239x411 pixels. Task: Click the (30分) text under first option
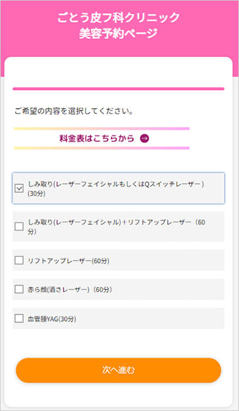(36, 194)
